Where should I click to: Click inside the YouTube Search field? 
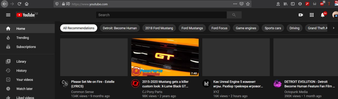[x=161, y=15]
